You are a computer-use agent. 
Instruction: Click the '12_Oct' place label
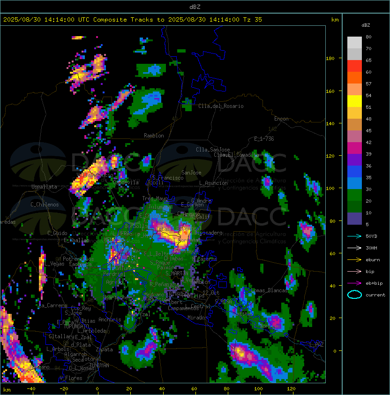(211, 293)
